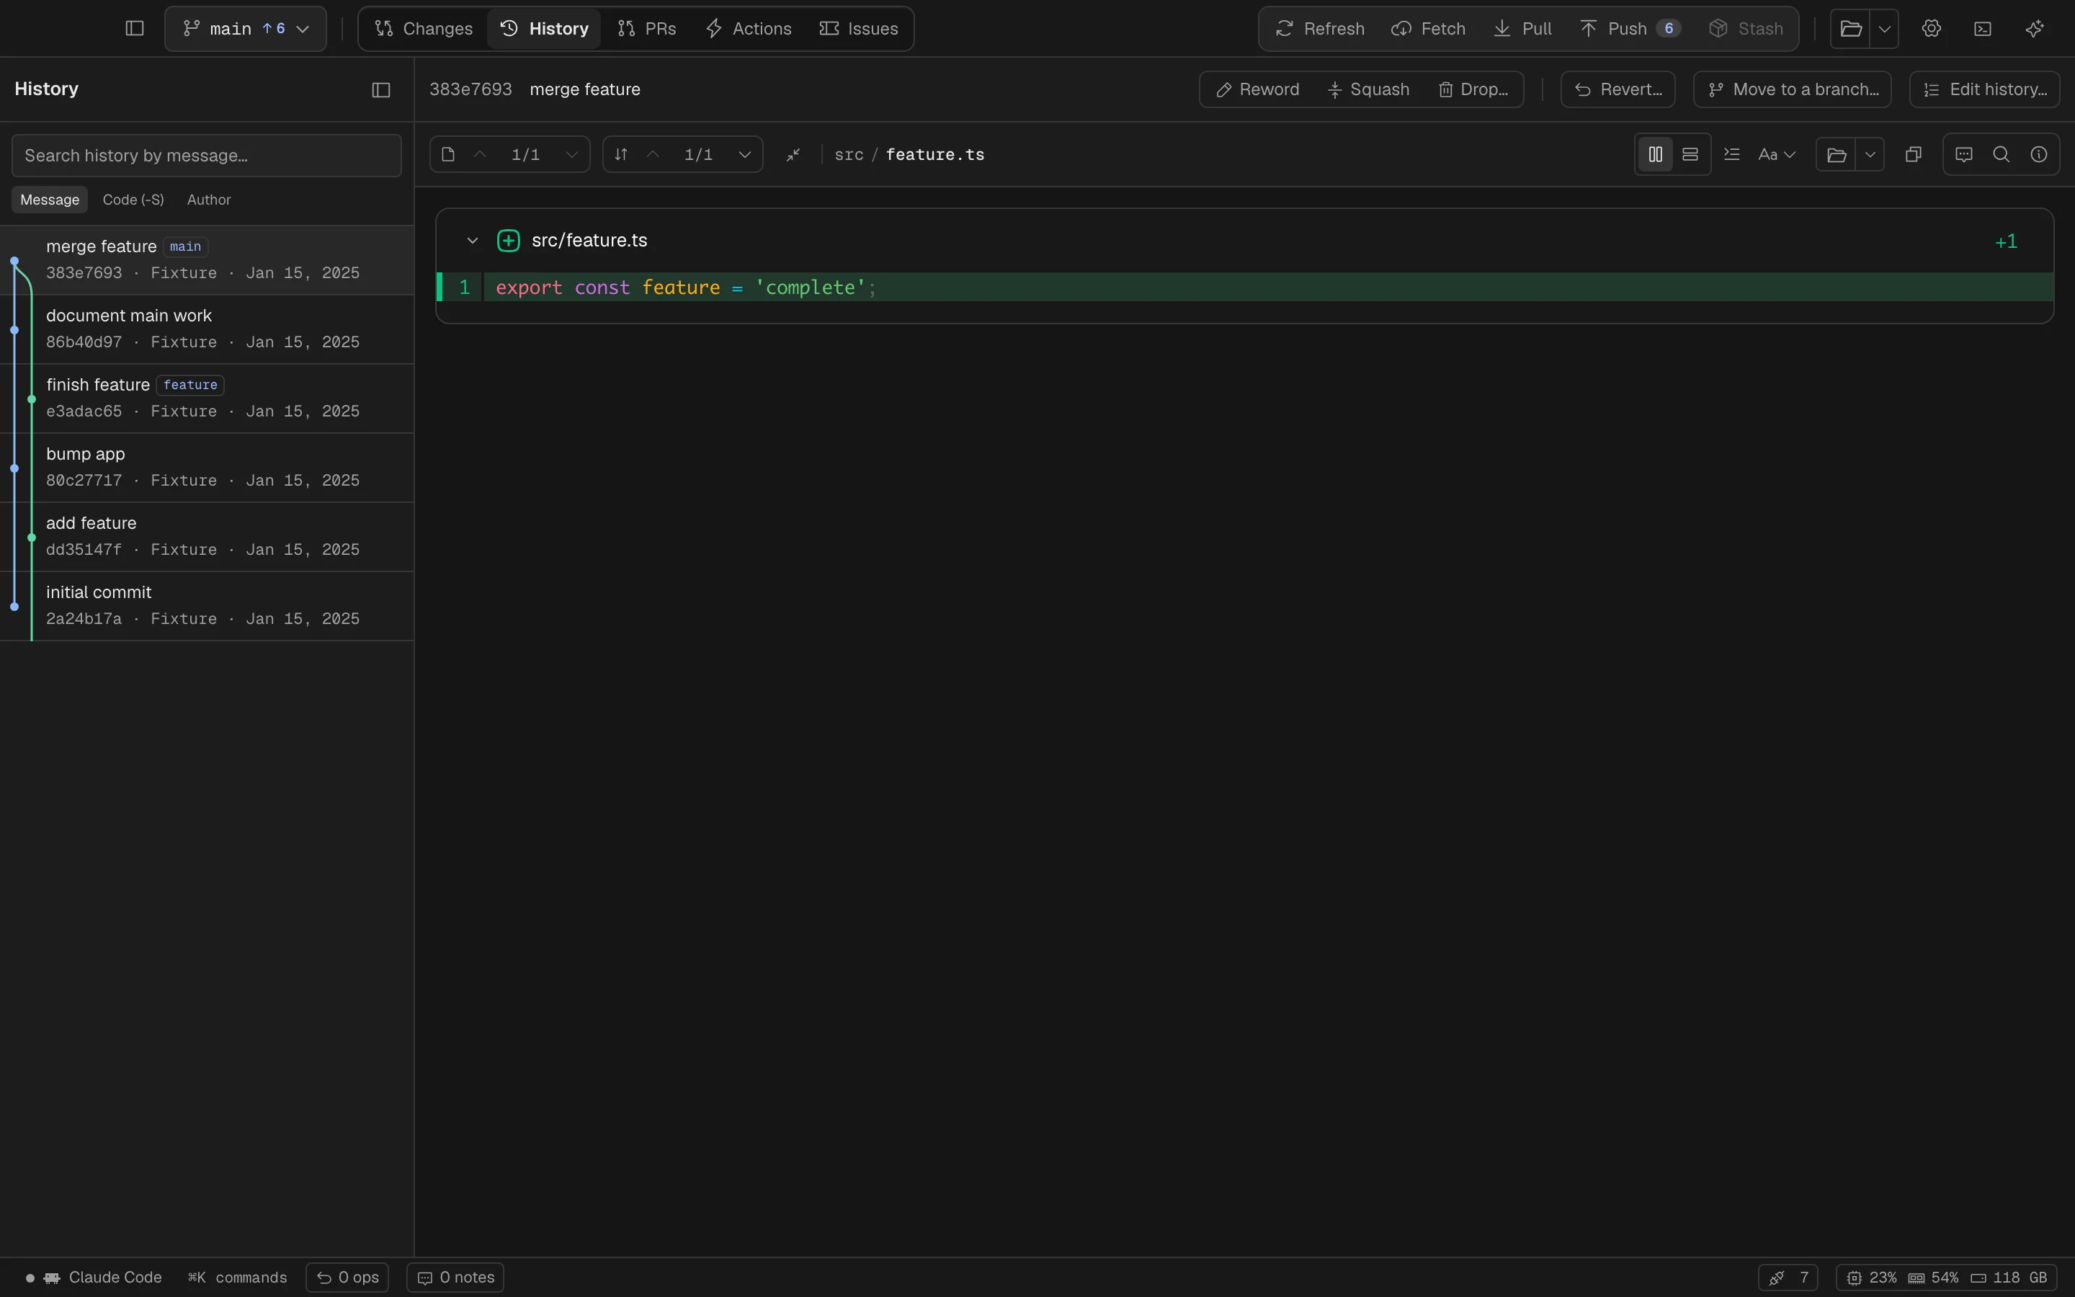Switch to the Changes tab

point(424,28)
